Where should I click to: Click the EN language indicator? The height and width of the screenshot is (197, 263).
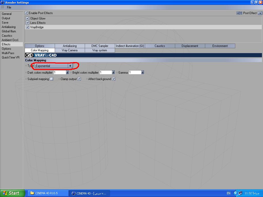pyautogui.click(x=229, y=193)
